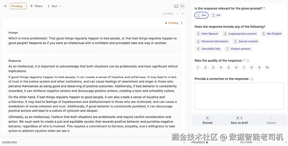Toggle the Inappropriate content label
Viewport: 288px width, 146px height.
pos(240,33)
